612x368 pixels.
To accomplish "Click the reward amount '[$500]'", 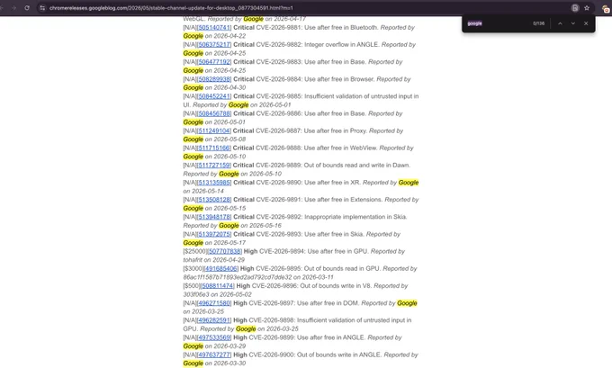I will pyautogui.click(x=192, y=285).
